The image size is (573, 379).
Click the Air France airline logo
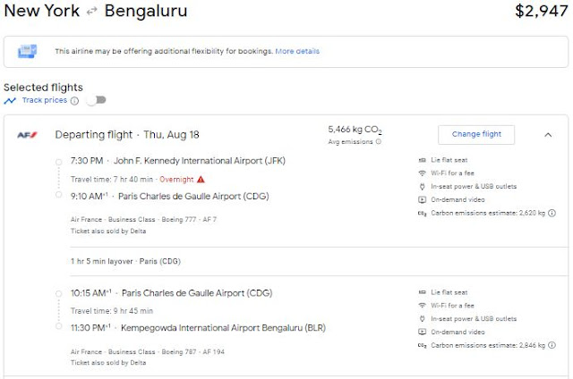point(26,135)
